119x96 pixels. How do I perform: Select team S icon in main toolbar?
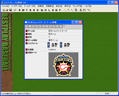tap(20, 10)
